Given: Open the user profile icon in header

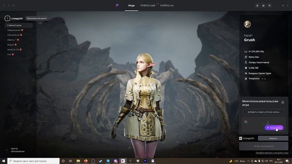Looking at the screenshot, I should tap(257, 5).
